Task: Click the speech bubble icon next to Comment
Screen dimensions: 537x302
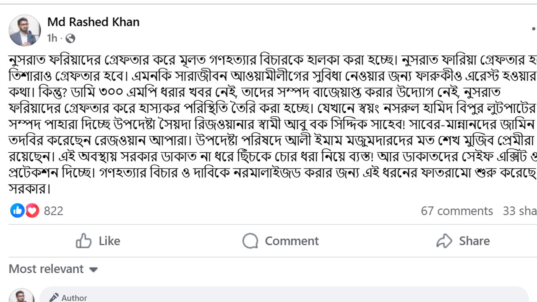Action: click(x=250, y=241)
